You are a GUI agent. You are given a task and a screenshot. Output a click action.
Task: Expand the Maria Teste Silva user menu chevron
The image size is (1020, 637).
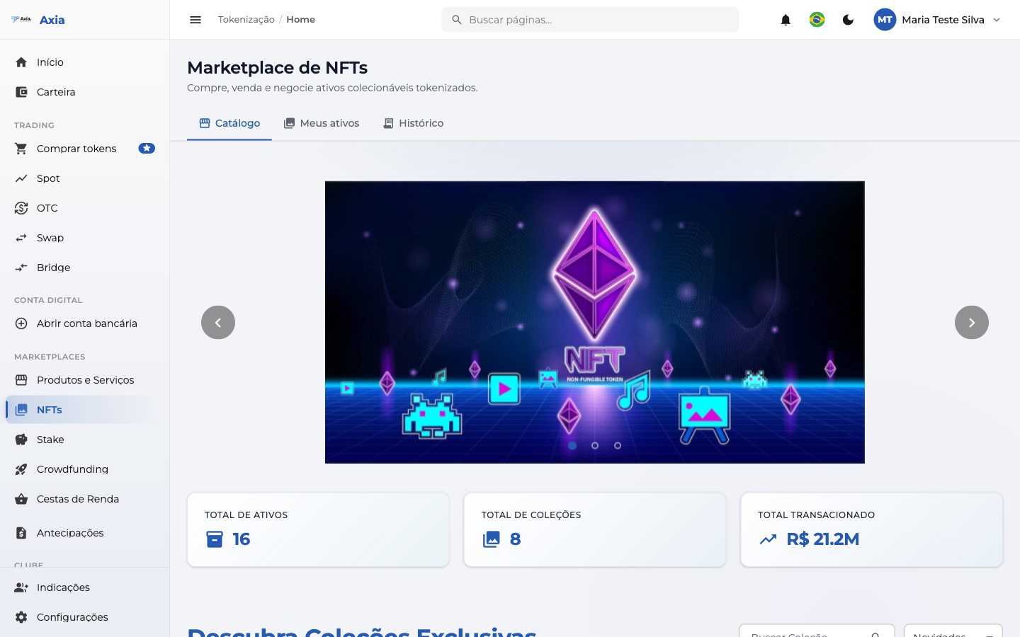click(x=997, y=20)
